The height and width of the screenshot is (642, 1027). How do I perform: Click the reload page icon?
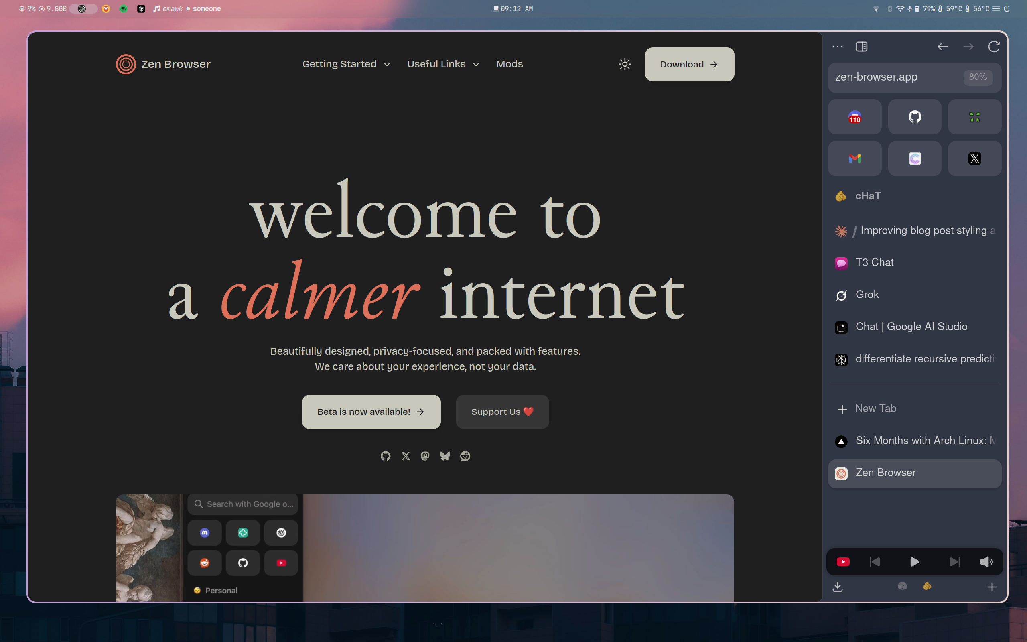[993, 46]
